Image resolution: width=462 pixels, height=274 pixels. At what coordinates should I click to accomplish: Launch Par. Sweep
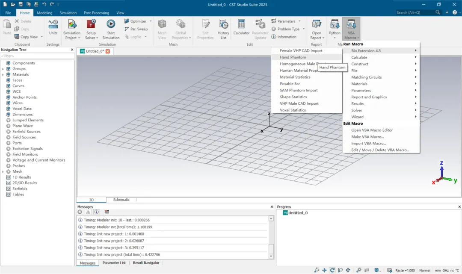136,29
